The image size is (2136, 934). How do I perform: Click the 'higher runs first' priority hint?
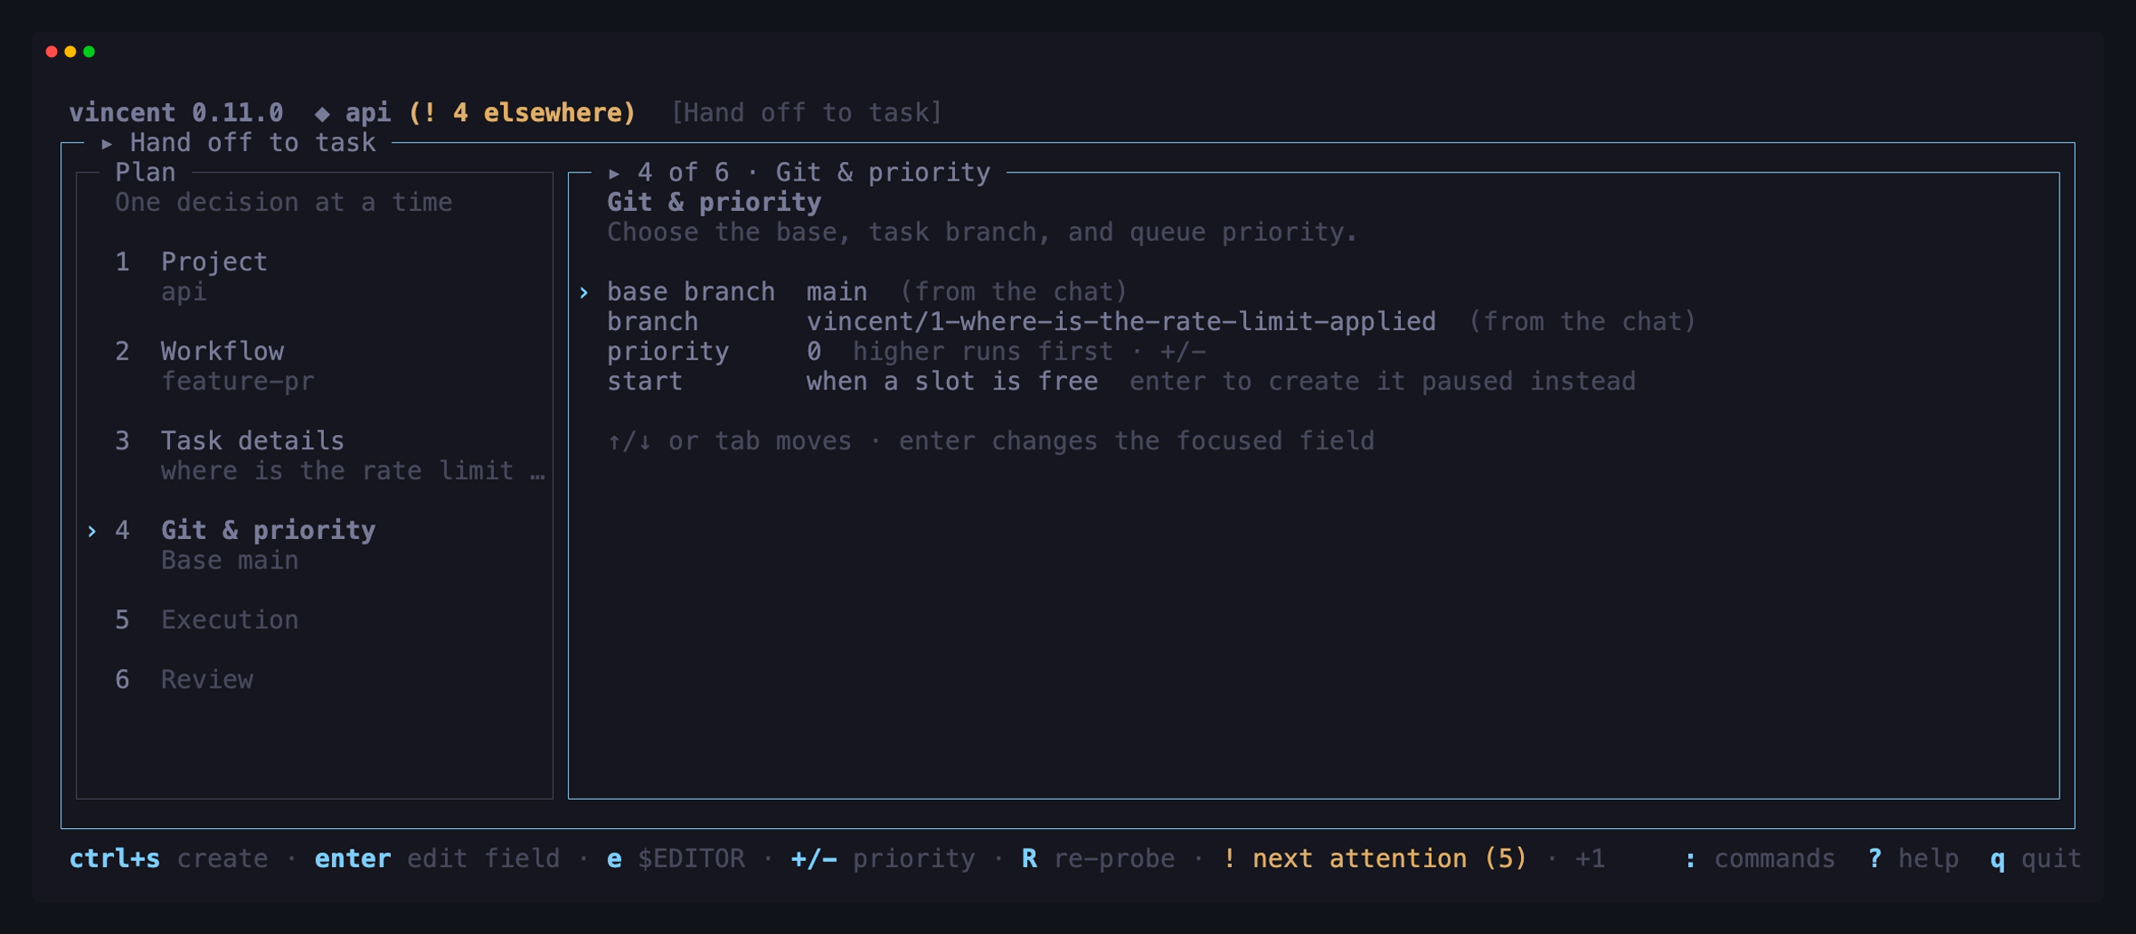[x=983, y=351]
